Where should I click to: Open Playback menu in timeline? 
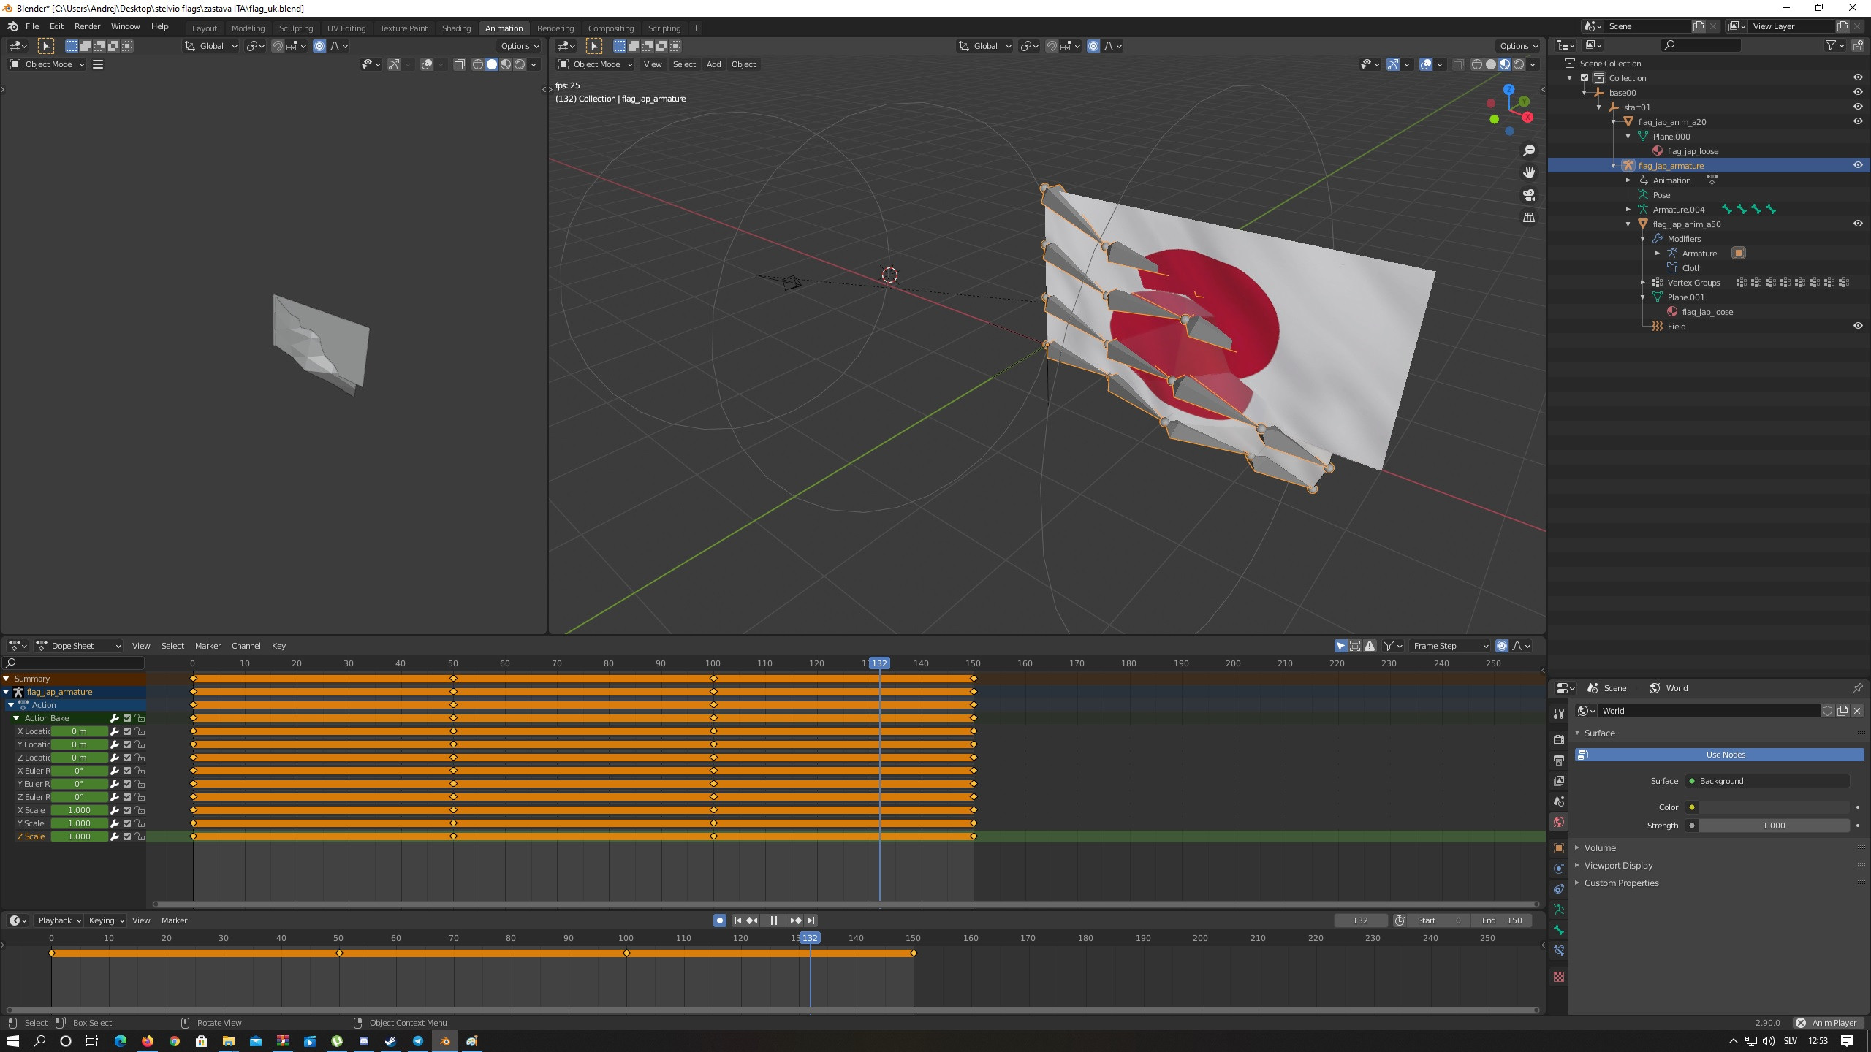(x=58, y=920)
